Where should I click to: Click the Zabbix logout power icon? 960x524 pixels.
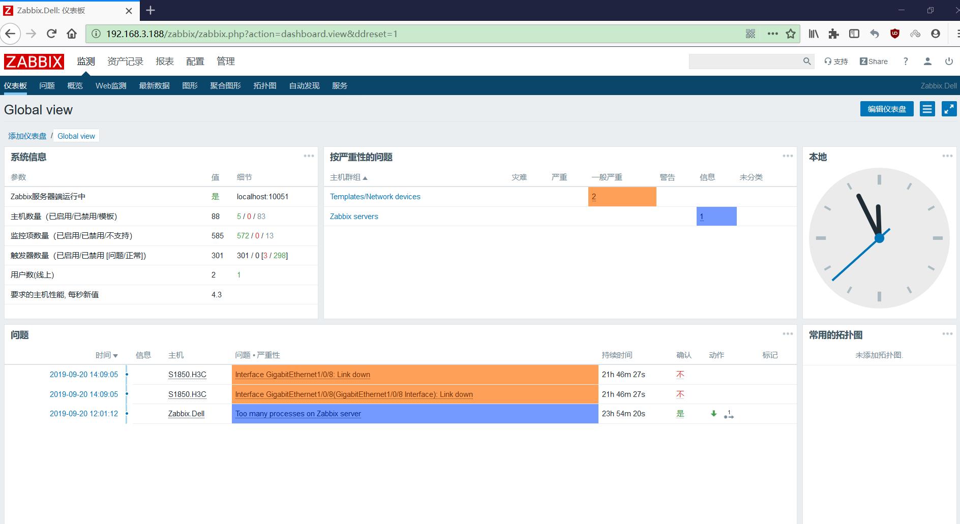coord(949,61)
